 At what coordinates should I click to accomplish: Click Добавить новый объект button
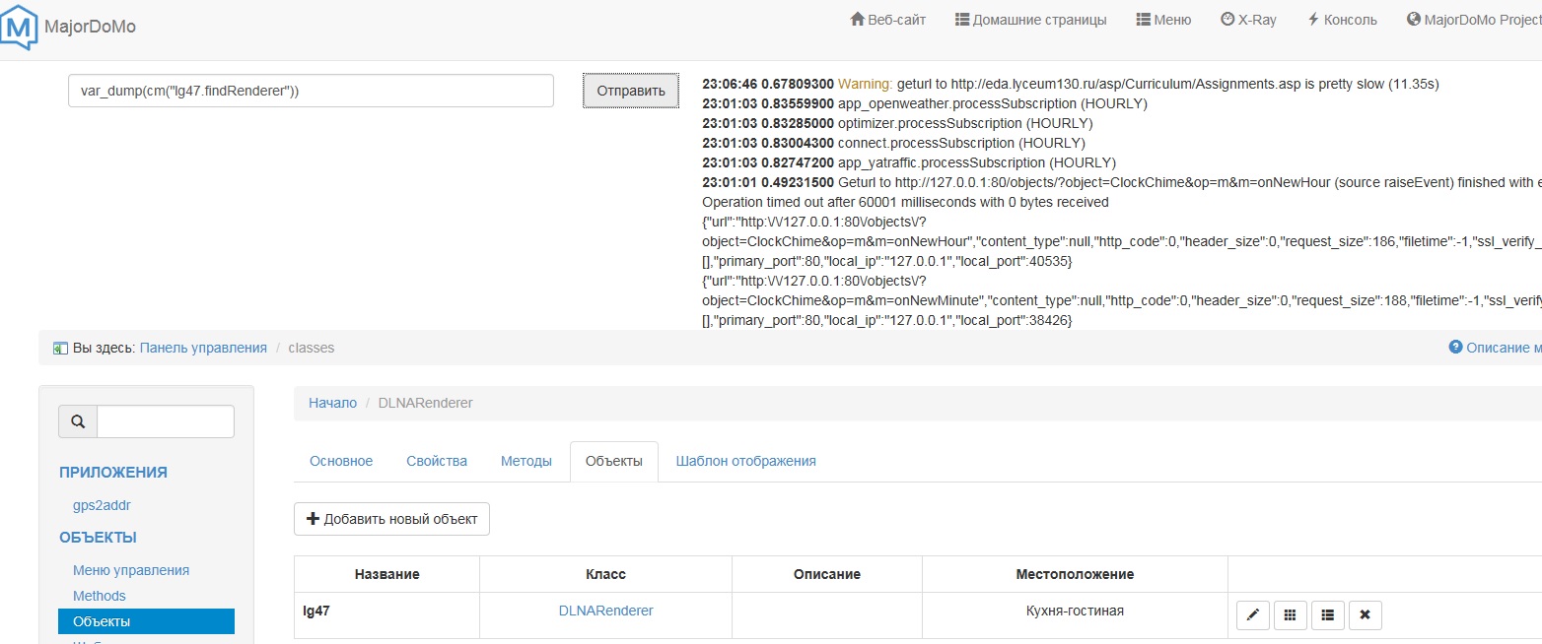point(391,519)
